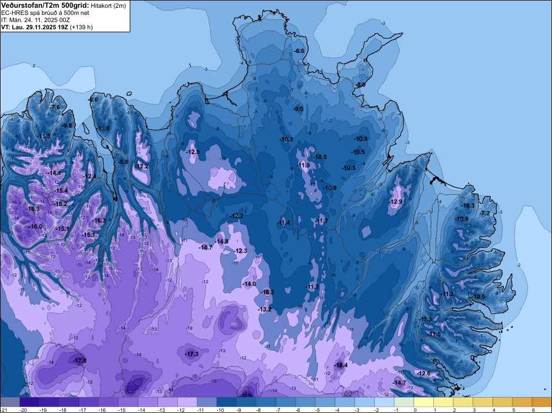Viewport: 552px width, 413px height.
Task: Click the -21 label on the legend scale
Action: click(3, 410)
